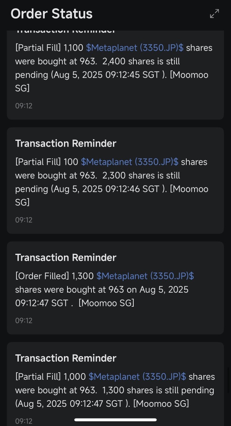
Task: Select Transaction Reminder title above Order Filled message
Action: pyautogui.click(x=66, y=258)
